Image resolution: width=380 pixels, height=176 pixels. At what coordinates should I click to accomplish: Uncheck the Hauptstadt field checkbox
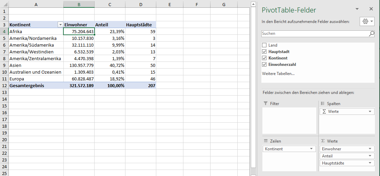point(264,52)
